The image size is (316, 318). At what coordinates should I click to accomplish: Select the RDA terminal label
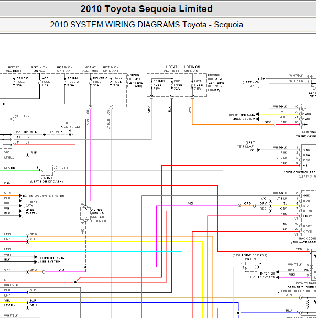click(x=307, y=155)
